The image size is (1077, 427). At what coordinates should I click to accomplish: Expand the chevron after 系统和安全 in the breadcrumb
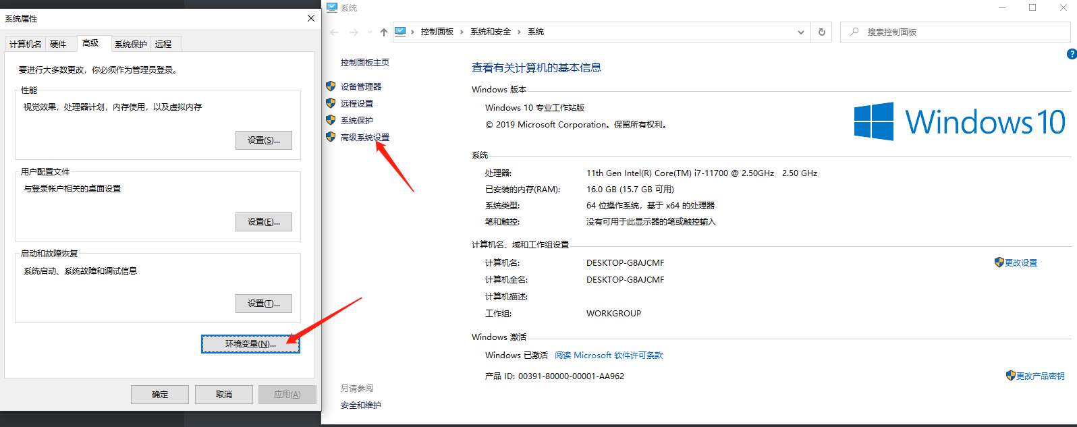pyautogui.click(x=519, y=32)
